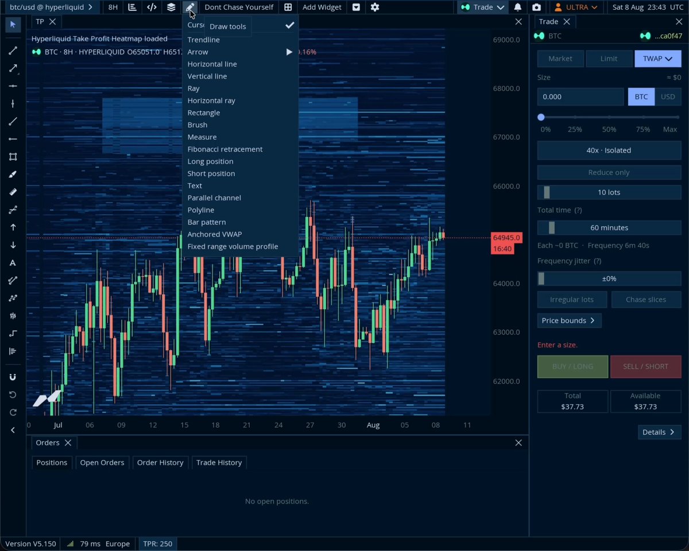Select the up arrow tool in left toolbar
Screen dimensions: 689x551
click(x=13, y=227)
